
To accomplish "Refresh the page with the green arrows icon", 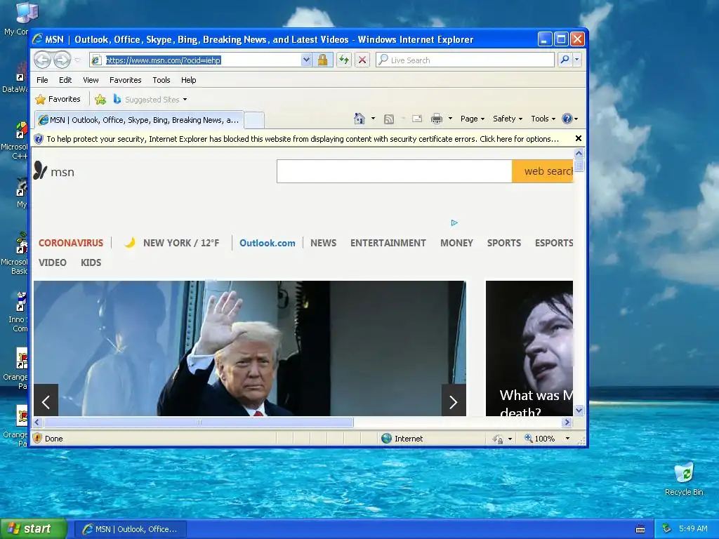I will 344,60.
